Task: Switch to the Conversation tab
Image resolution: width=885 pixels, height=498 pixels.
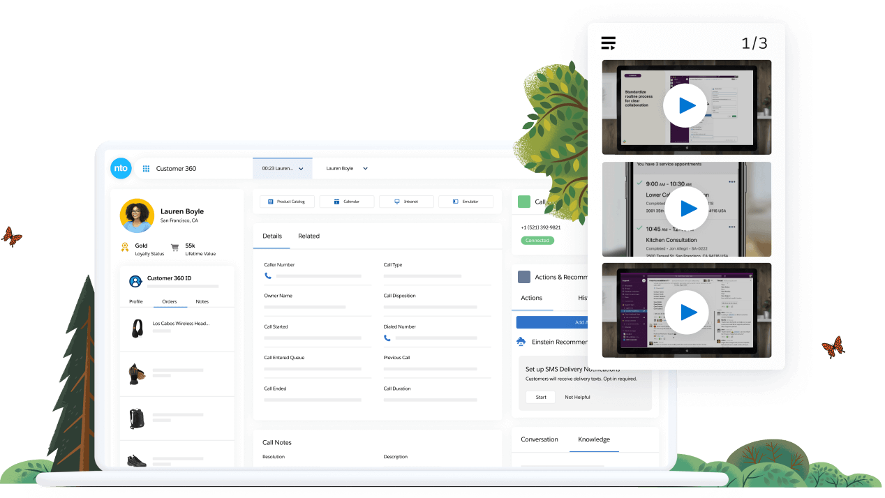Action: 540,439
